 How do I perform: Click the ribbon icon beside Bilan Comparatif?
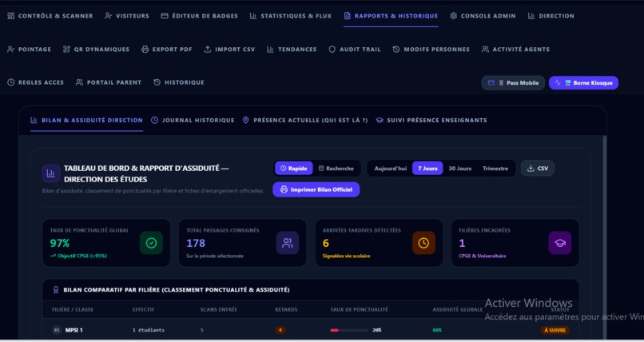pos(56,290)
